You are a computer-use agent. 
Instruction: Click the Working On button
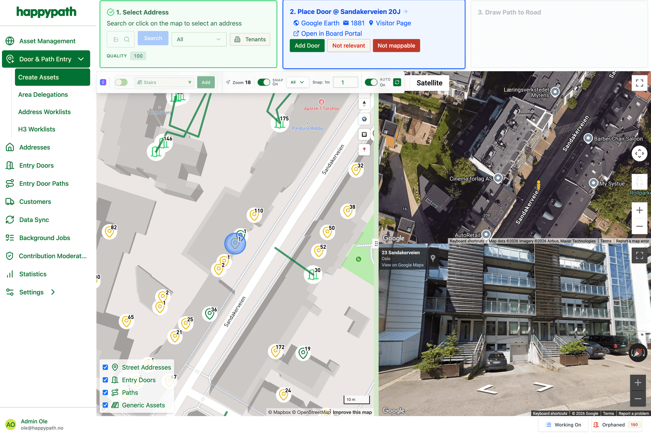pos(563,425)
